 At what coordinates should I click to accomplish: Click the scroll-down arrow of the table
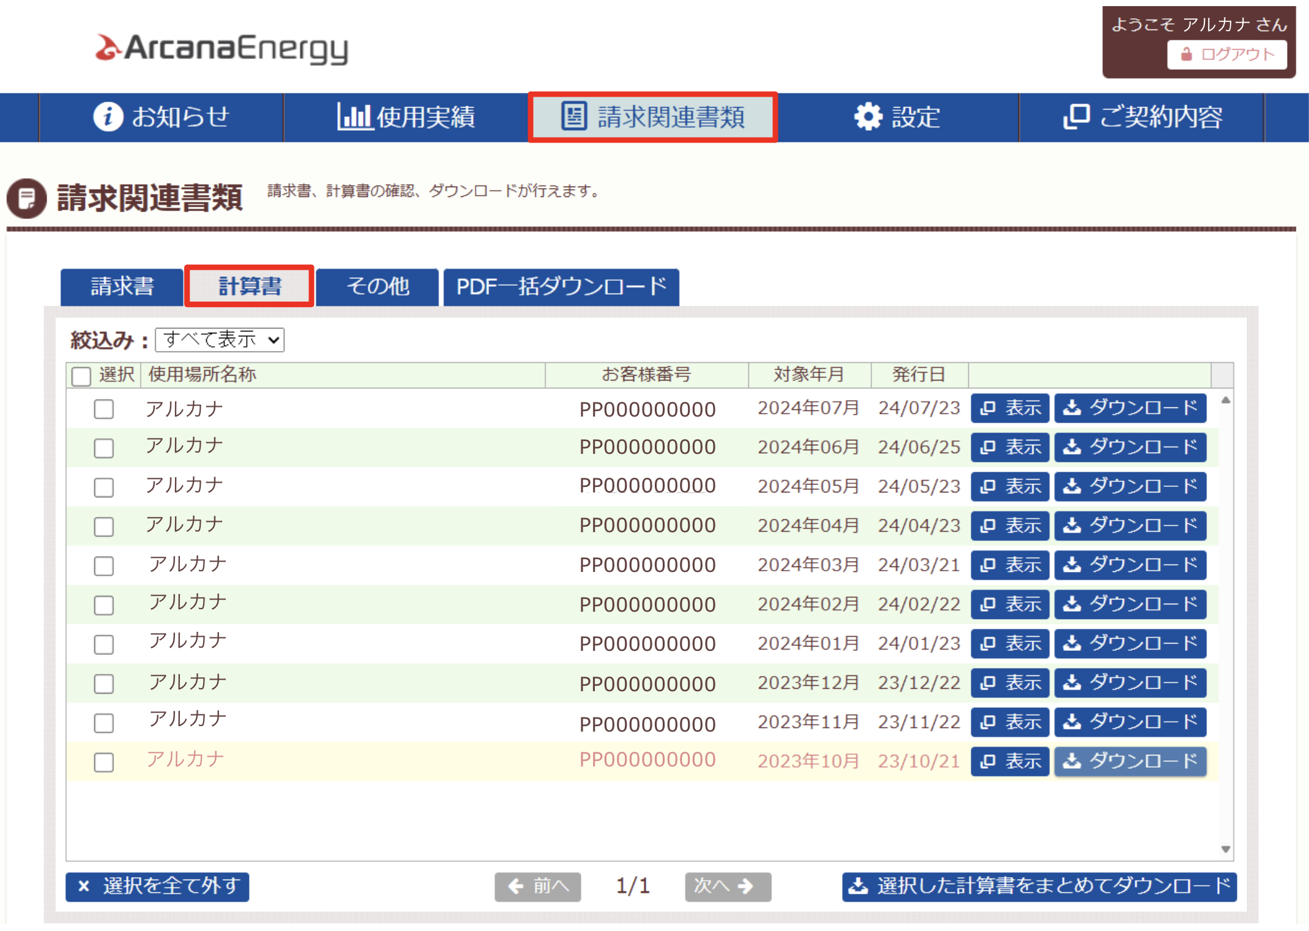point(1225,849)
